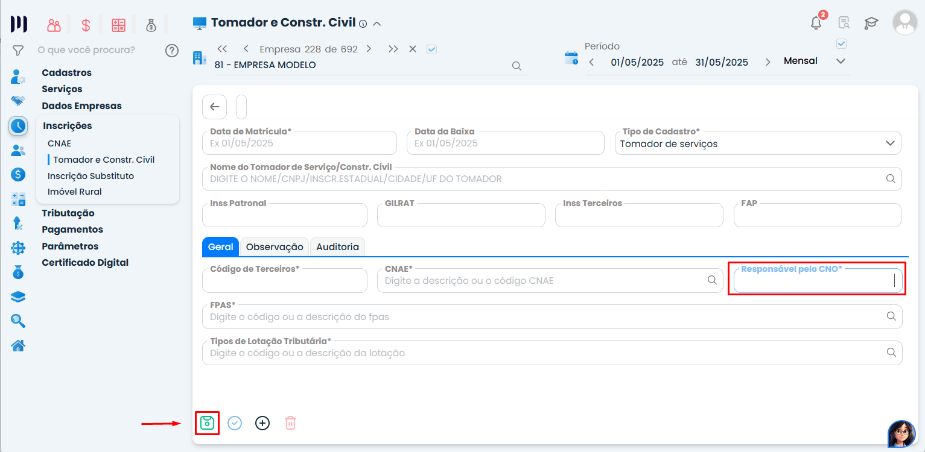Click search icon in Tipos de Lotação Tributária
Screen dimensions: 925x452
pos(891,353)
